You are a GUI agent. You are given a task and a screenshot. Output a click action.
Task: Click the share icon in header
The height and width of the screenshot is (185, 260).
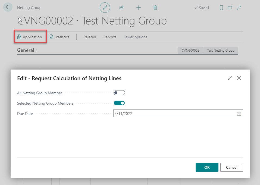click(x=122, y=8)
